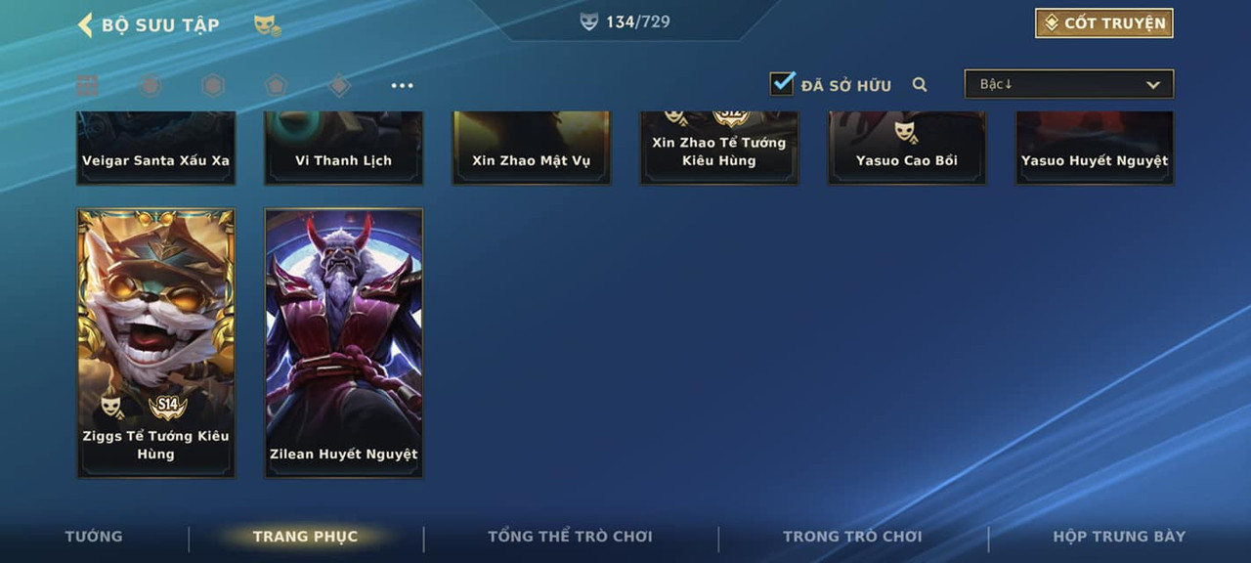Image resolution: width=1251 pixels, height=563 pixels.
Task: Open the Trong Trò Chơi tab
Action: point(852,537)
